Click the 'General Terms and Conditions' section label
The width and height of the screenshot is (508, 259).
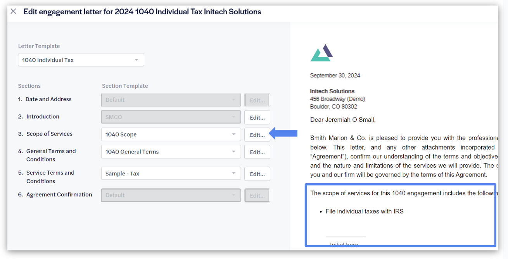(x=51, y=155)
